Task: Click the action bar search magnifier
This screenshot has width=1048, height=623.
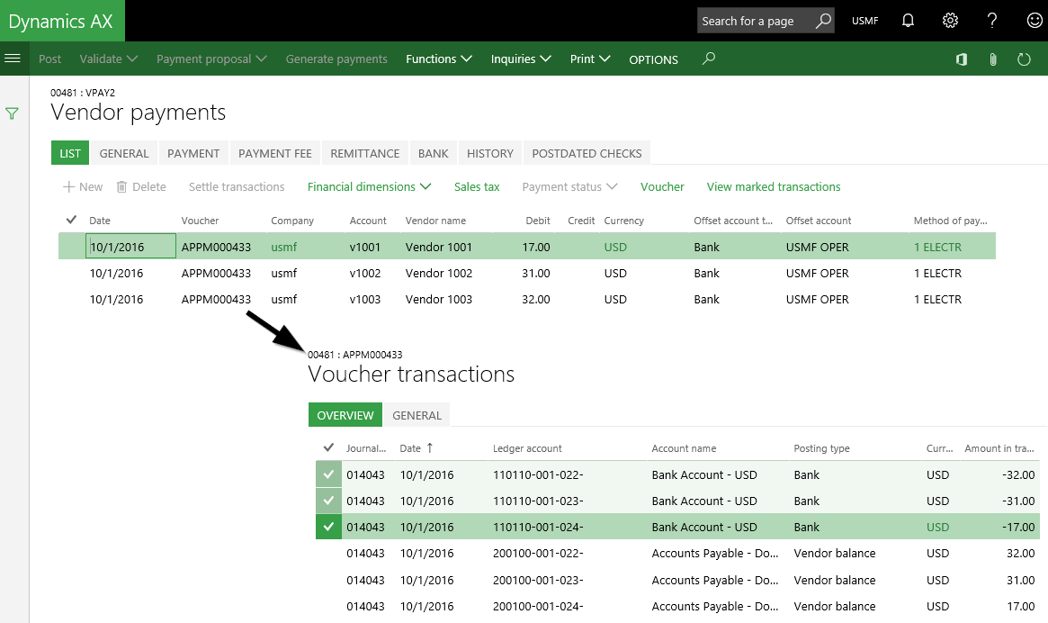Action: [709, 59]
